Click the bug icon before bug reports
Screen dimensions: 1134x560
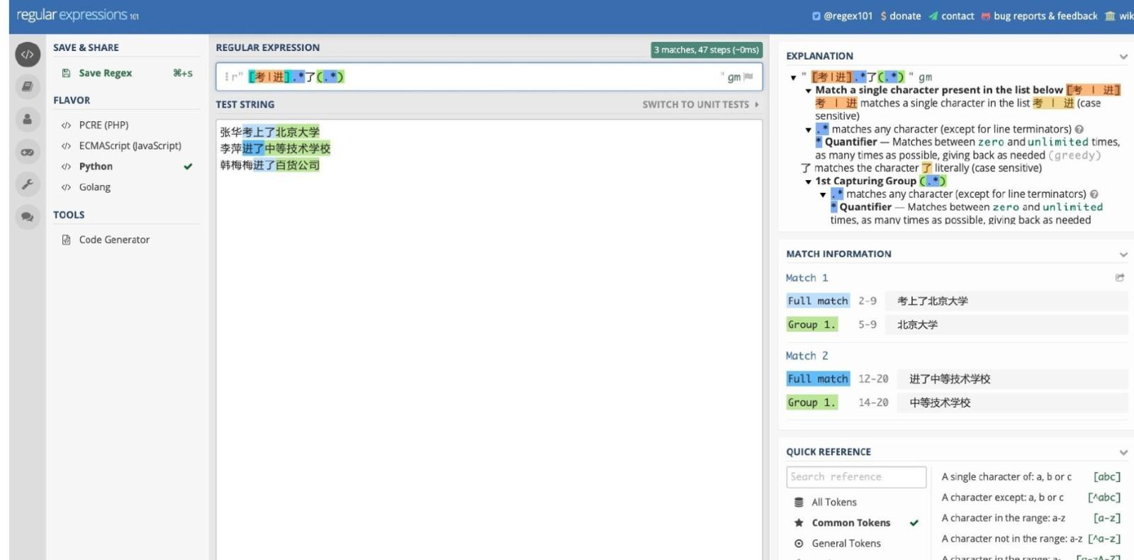point(986,16)
